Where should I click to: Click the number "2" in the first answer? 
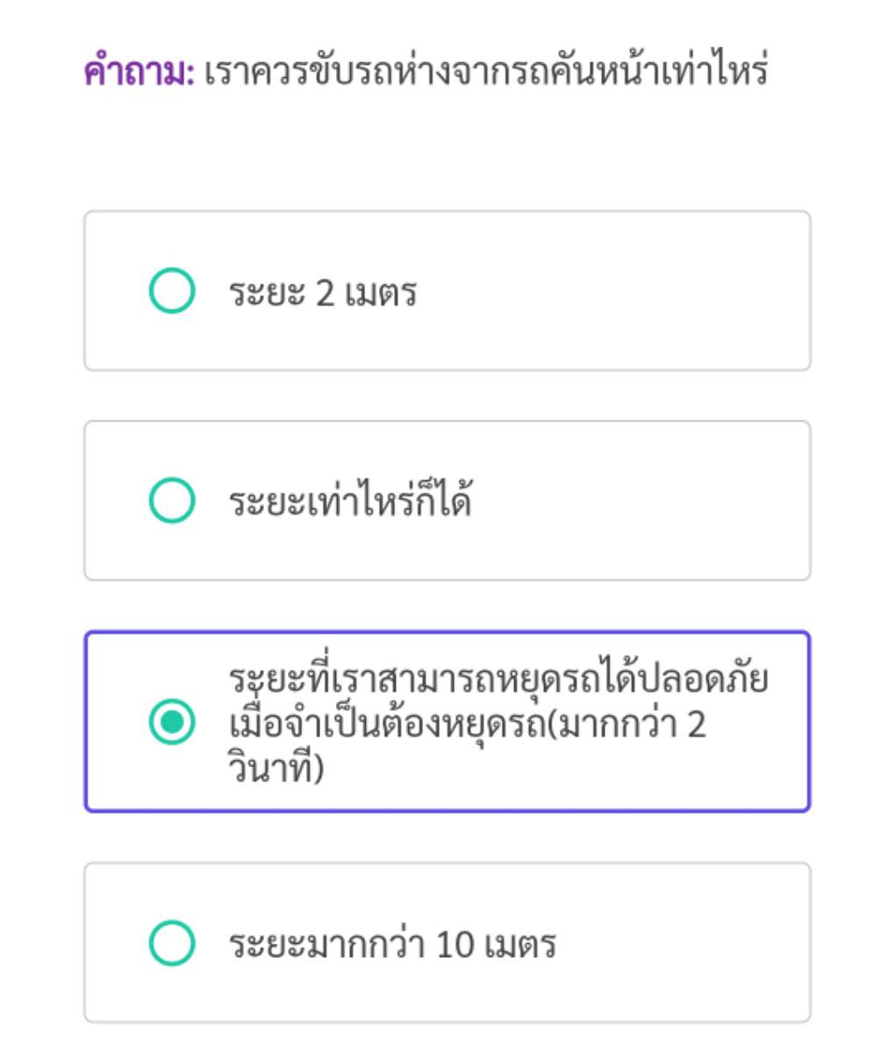[325, 293]
